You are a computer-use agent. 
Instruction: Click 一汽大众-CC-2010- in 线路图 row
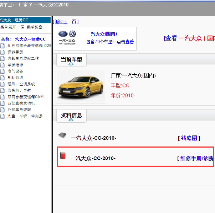coord(93,138)
